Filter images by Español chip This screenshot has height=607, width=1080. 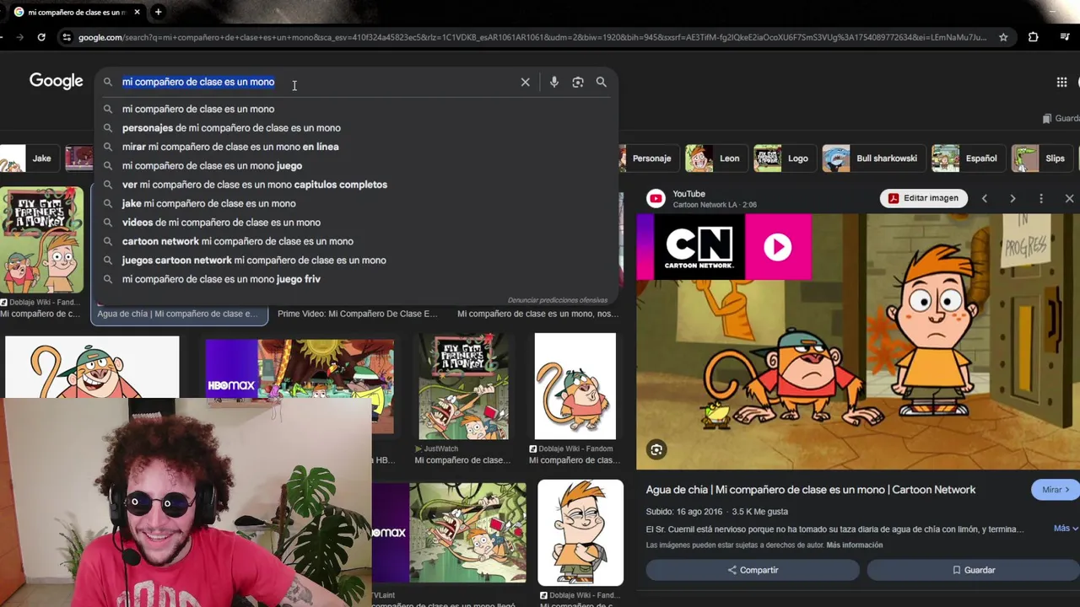[x=968, y=158]
